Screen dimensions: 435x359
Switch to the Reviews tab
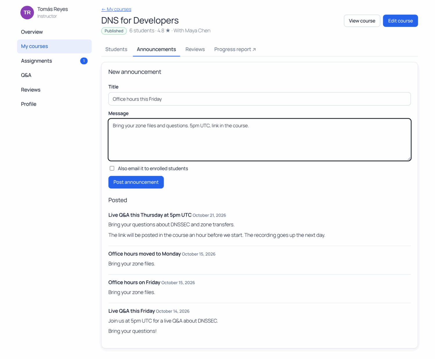[x=195, y=49]
